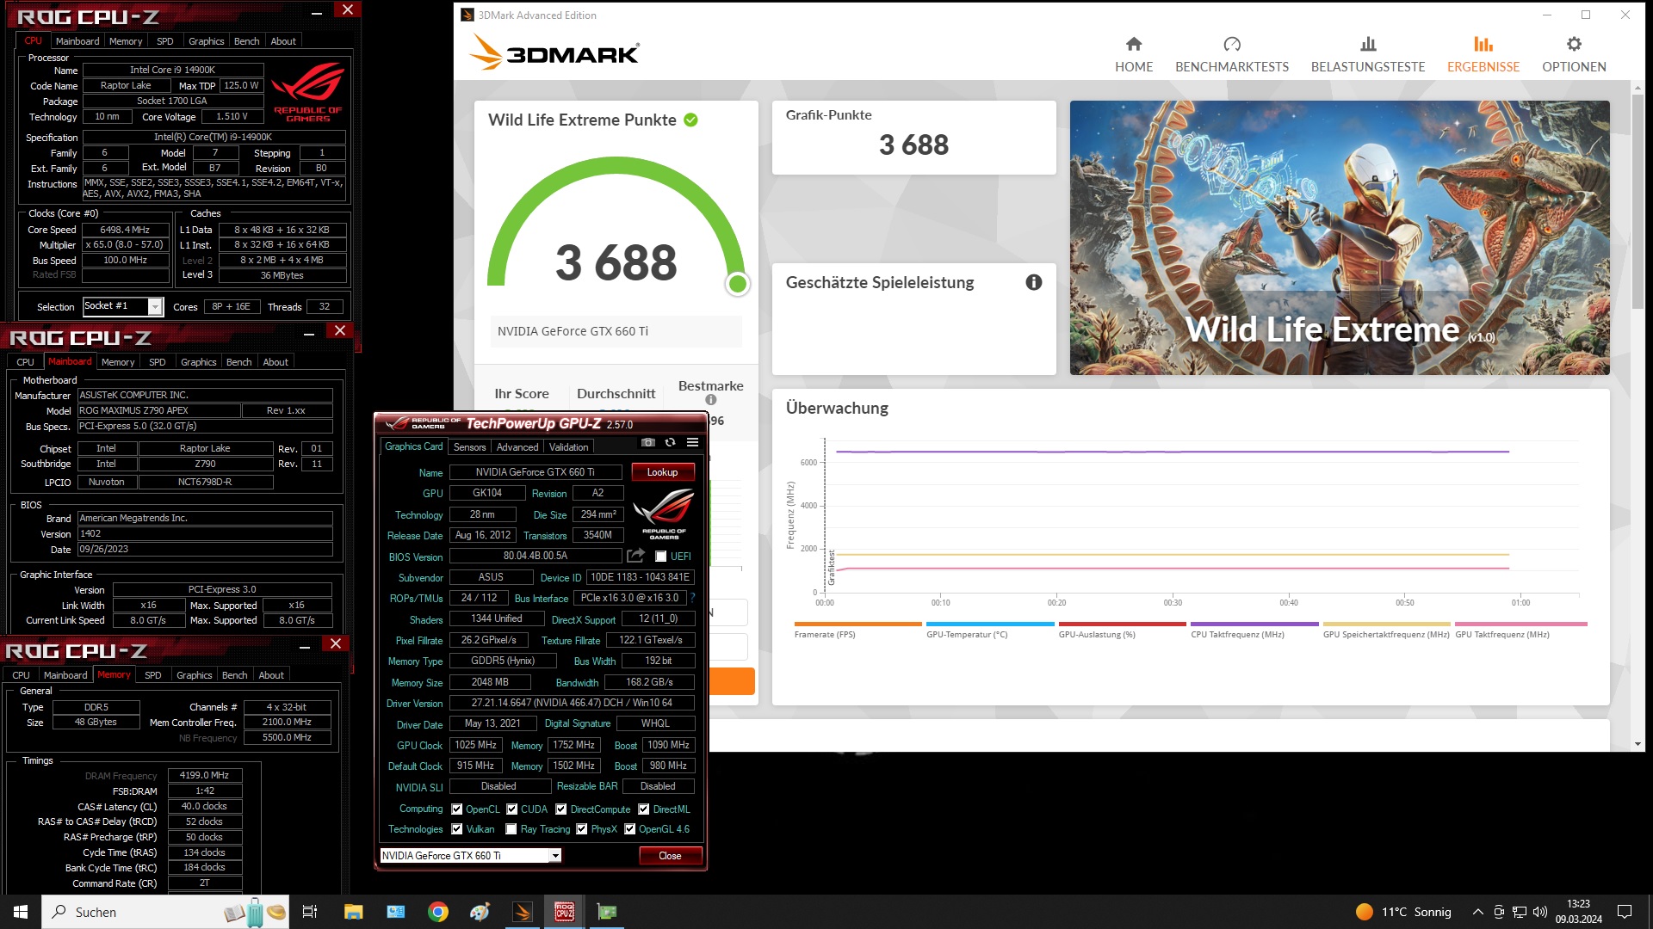Switch to Validation tab in GPU-Z
The image size is (1653, 929).
click(569, 447)
